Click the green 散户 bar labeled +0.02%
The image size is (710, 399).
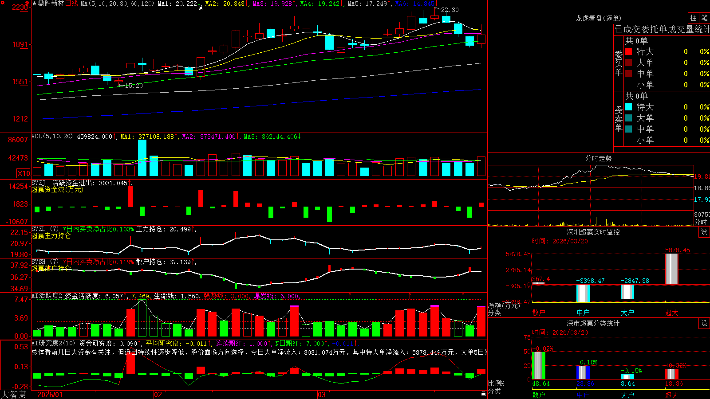pyautogui.click(x=539, y=365)
